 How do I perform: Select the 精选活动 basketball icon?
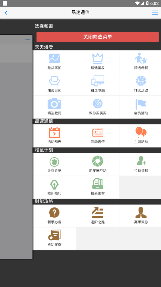tap(141, 81)
